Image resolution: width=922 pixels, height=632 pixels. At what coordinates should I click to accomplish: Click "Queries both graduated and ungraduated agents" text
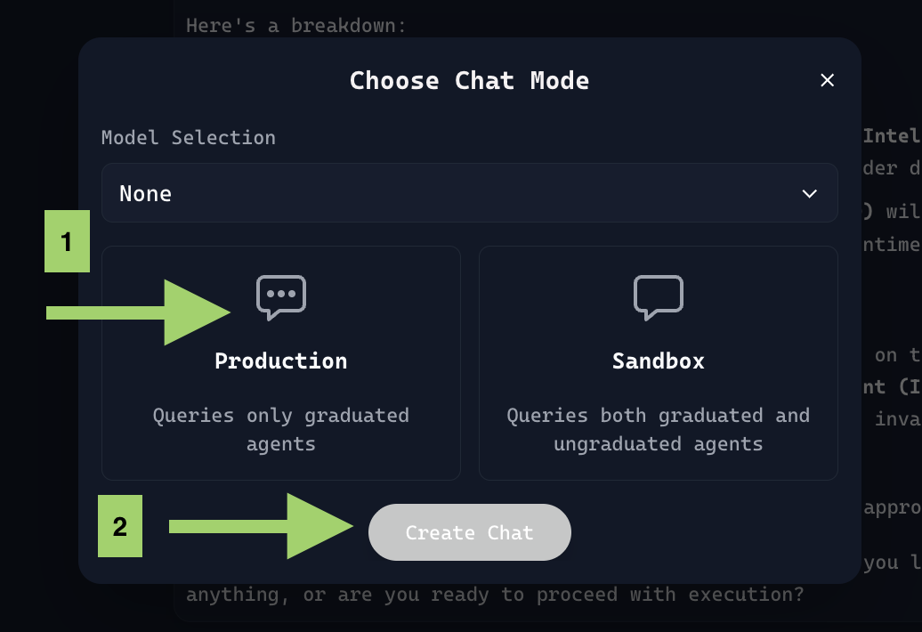click(x=659, y=429)
